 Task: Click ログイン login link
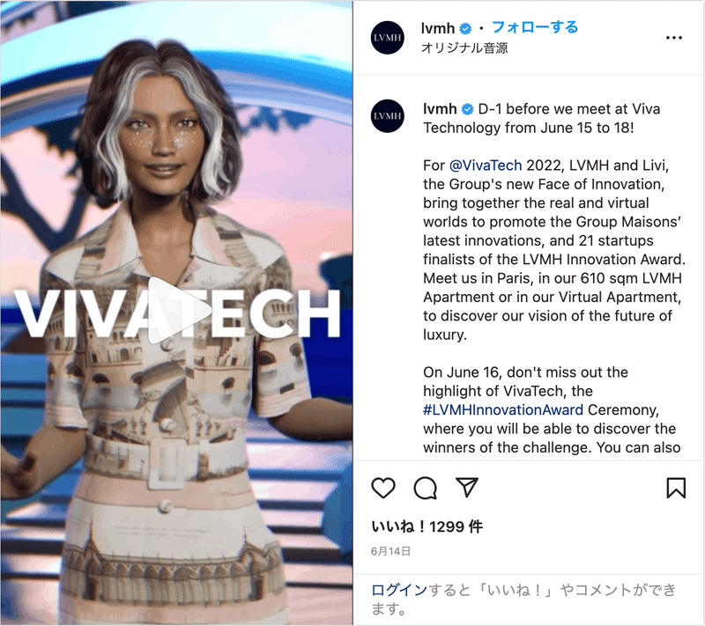tap(399, 590)
